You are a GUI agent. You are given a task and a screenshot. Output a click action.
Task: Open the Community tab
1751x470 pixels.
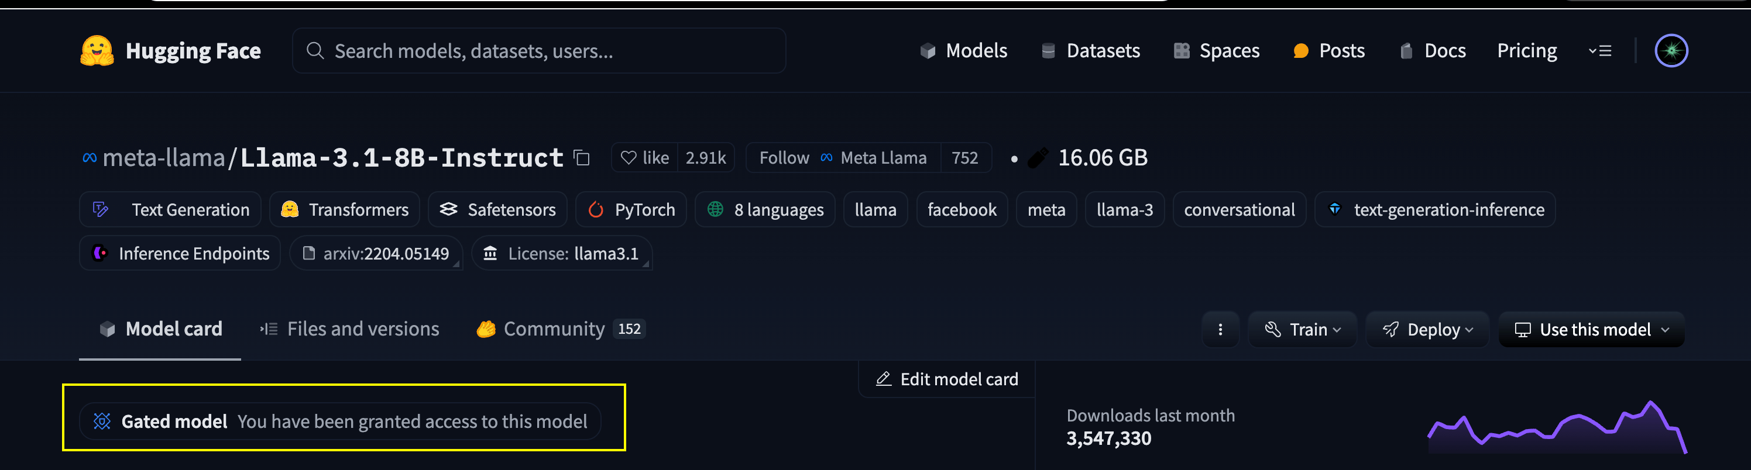click(x=560, y=329)
